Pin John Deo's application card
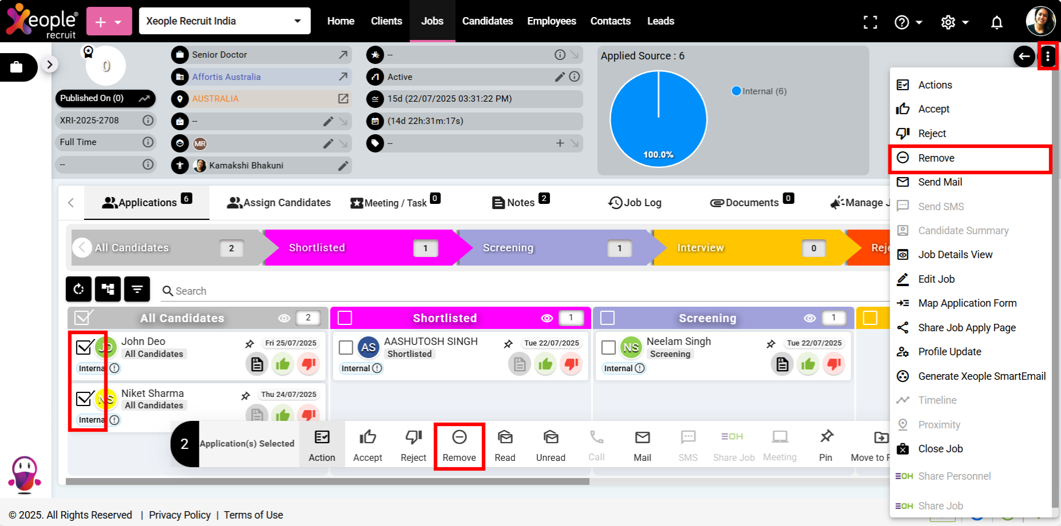Image resolution: width=1061 pixels, height=526 pixels. pos(250,344)
